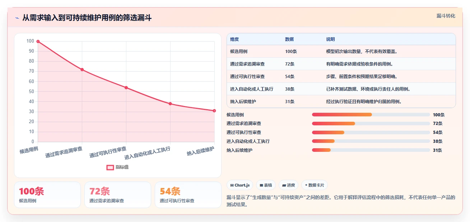470x222 pixels.
Task: Click the 纳入后续维护 progress bar showing 31条
Action: [x=371, y=150]
